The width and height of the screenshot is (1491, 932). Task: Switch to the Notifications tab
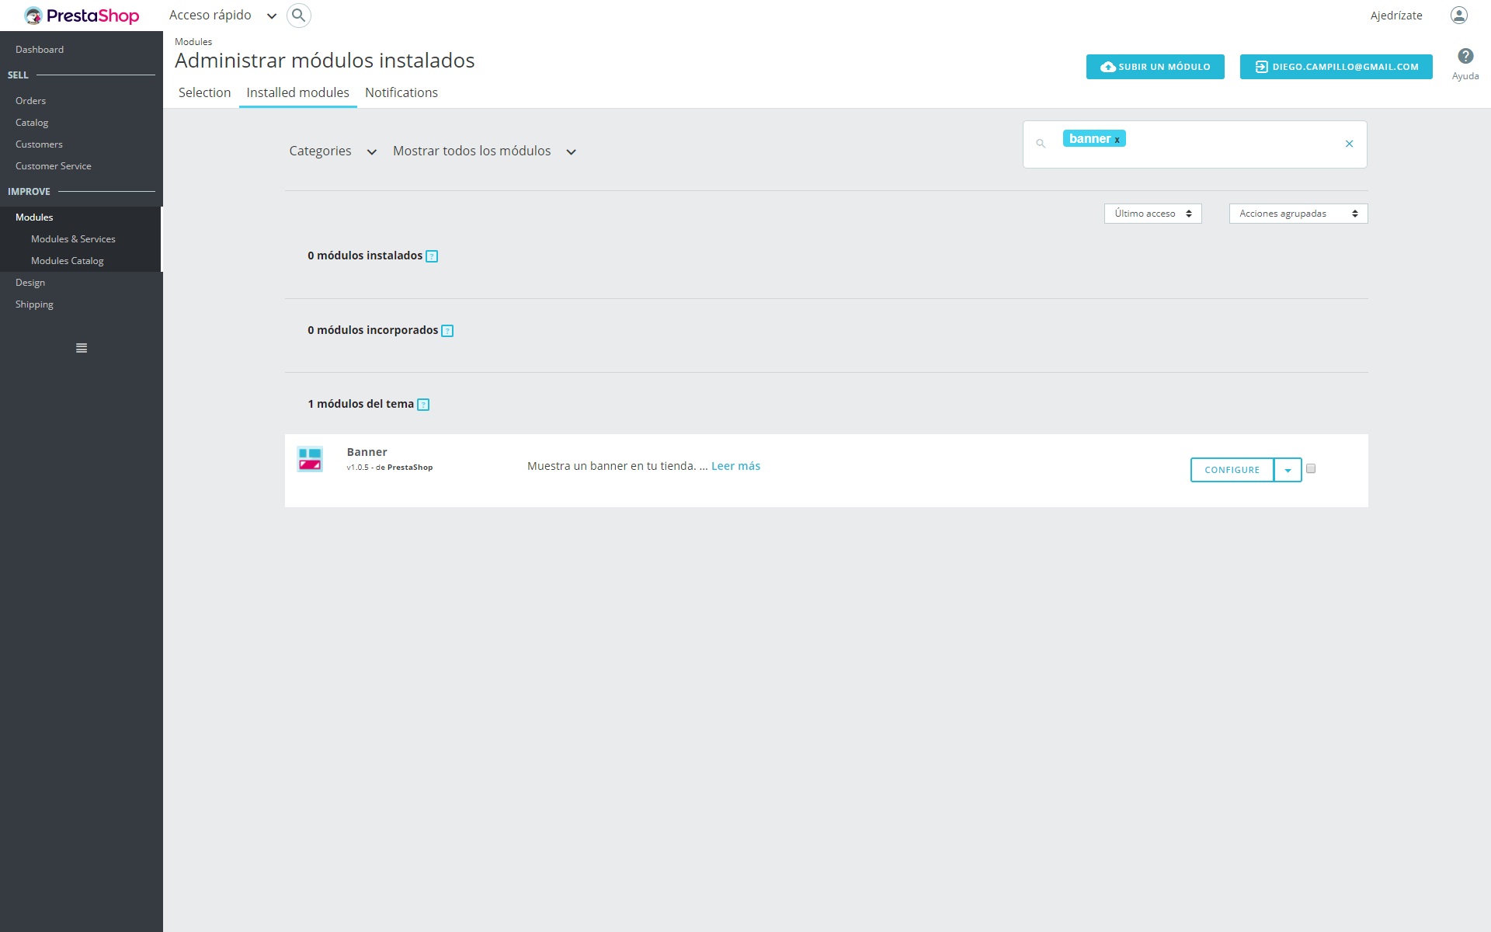[401, 92]
